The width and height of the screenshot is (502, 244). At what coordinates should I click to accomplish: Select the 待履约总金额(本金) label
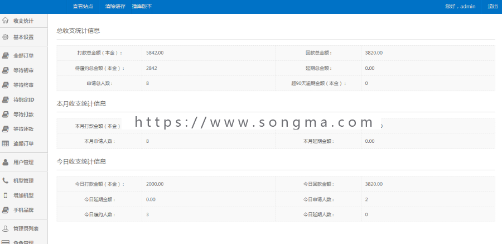pyautogui.click(x=100, y=68)
